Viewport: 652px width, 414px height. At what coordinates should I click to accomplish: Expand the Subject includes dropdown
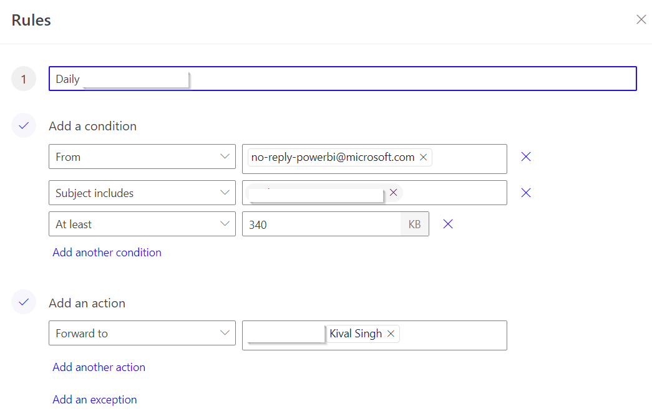click(142, 193)
